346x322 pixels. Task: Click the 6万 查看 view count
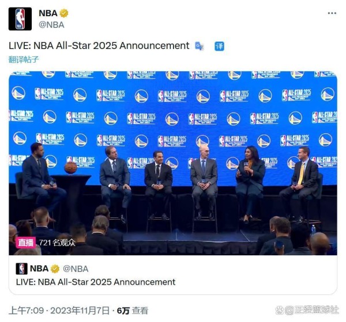133,310
